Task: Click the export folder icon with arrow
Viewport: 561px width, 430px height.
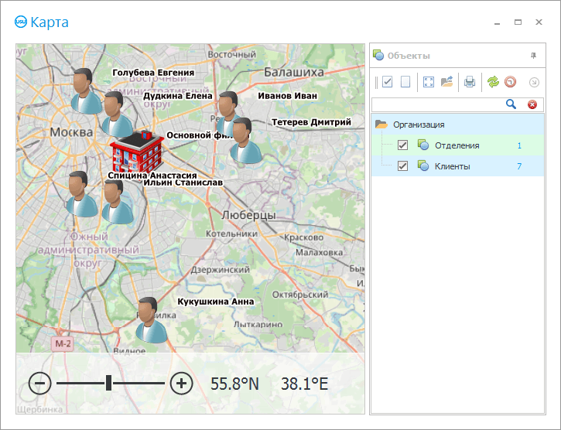Action: coord(447,82)
